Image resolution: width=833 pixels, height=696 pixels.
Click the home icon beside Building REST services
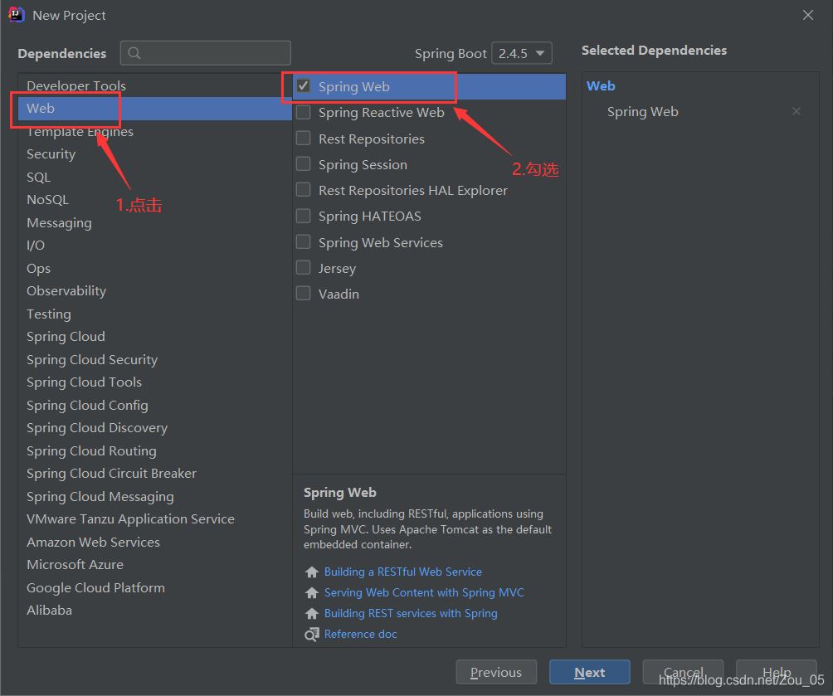[x=312, y=614]
